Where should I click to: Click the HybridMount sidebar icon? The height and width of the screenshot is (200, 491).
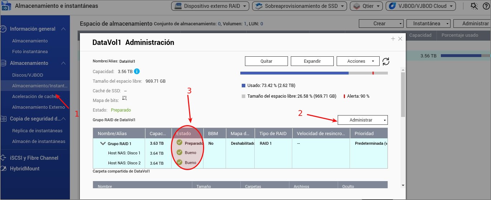click(3, 169)
